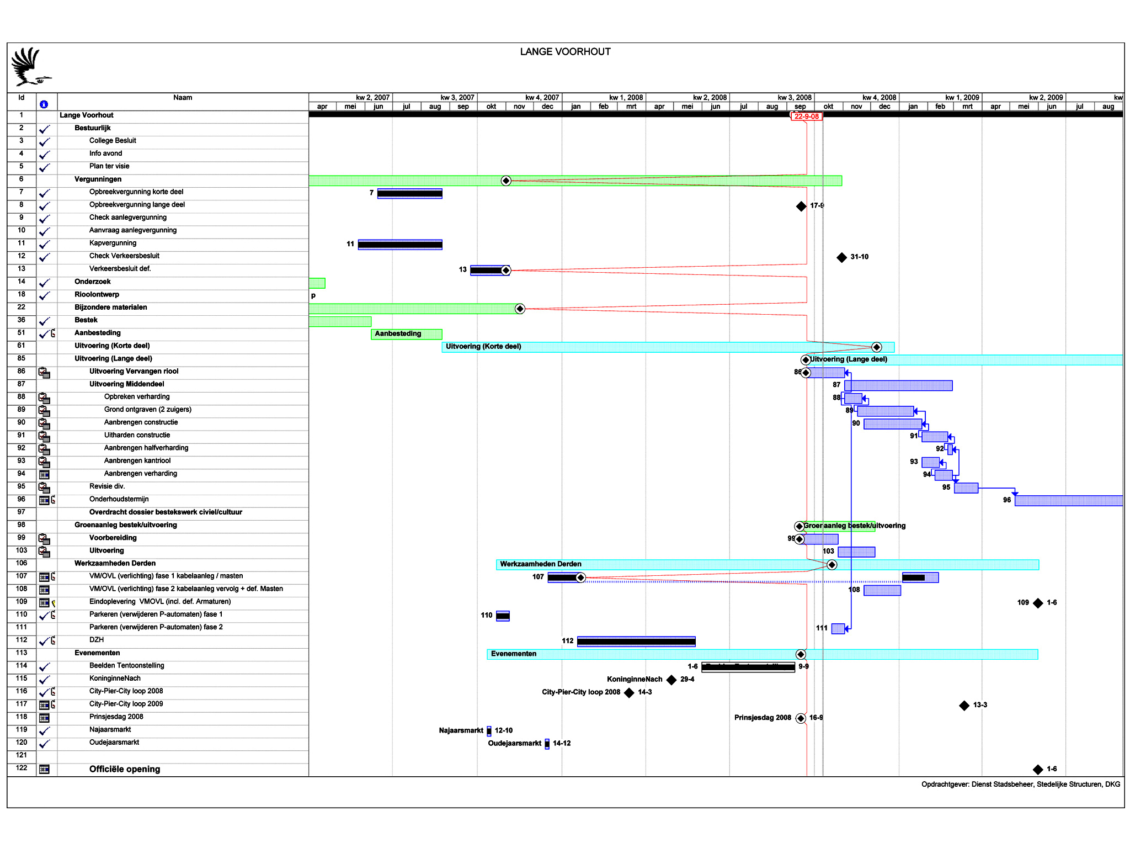Click the kw 1, 2009 timescale header
This screenshot has height=848, width=1130.
pyautogui.click(x=940, y=97)
